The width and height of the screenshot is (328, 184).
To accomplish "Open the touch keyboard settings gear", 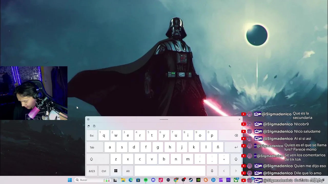I will (x=88, y=119).
